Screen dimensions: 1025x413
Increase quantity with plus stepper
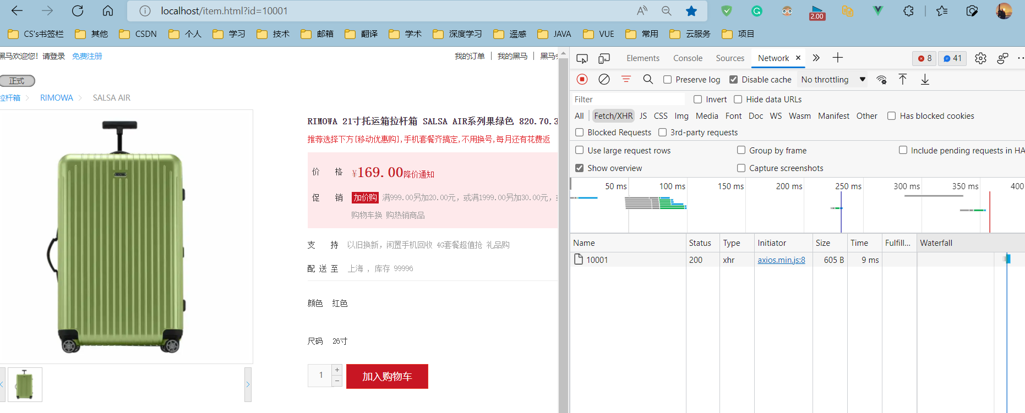coord(337,370)
